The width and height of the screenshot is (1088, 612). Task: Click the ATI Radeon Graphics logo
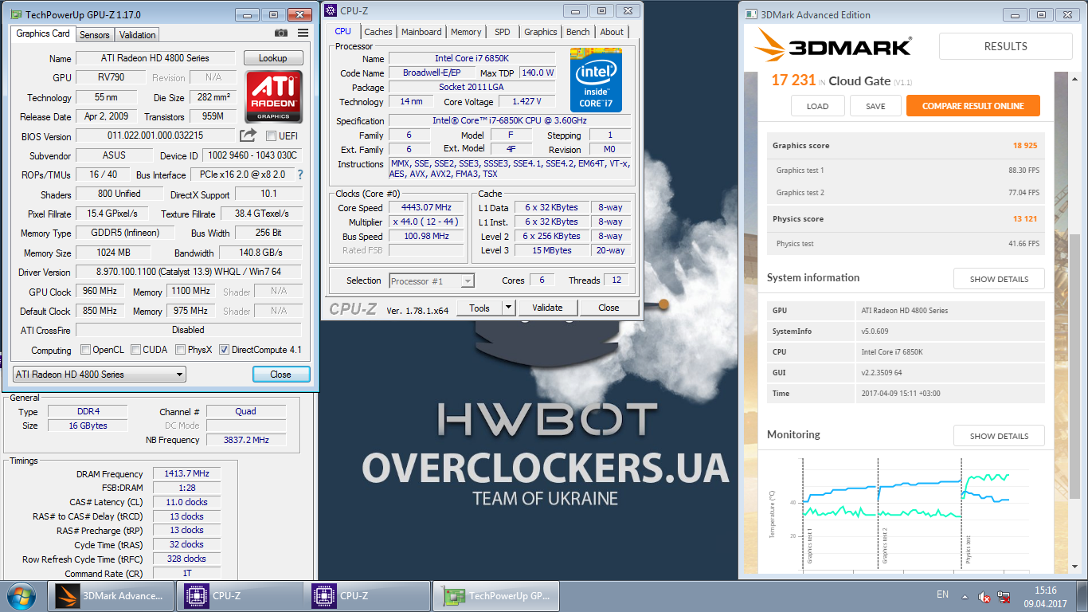coord(273,96)
